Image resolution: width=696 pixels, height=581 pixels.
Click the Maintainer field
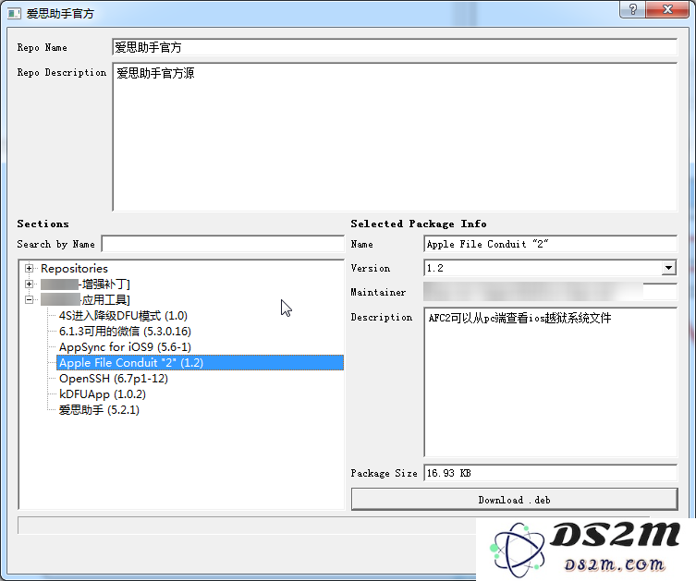550,292
